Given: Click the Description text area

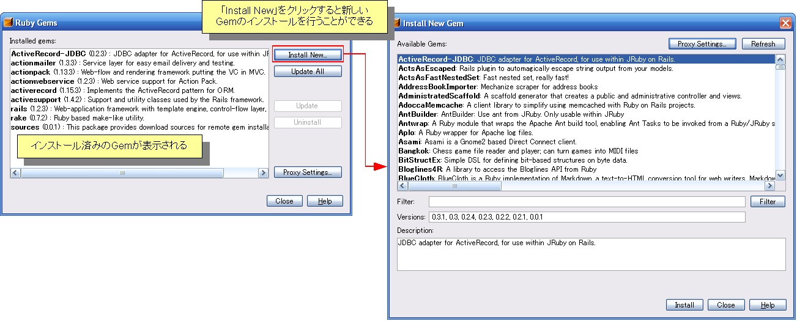Looking at the screenshot, I should 591,254.
